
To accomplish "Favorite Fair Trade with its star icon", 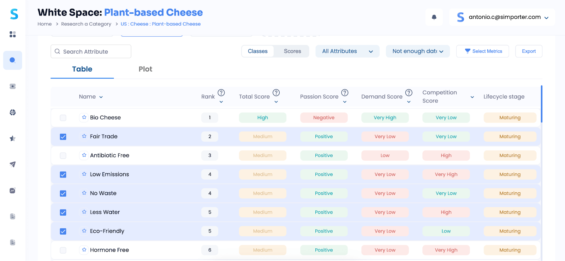I will (x=84, y=136).
